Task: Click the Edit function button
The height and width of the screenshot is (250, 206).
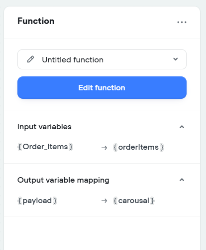Action: tap(102, 88)
